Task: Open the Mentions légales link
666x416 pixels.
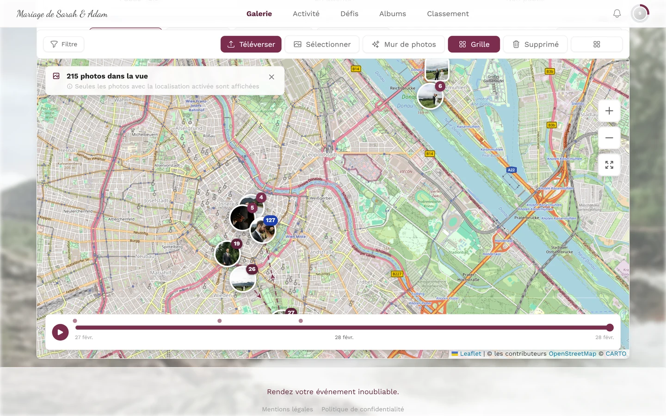Action: point(288,409)
